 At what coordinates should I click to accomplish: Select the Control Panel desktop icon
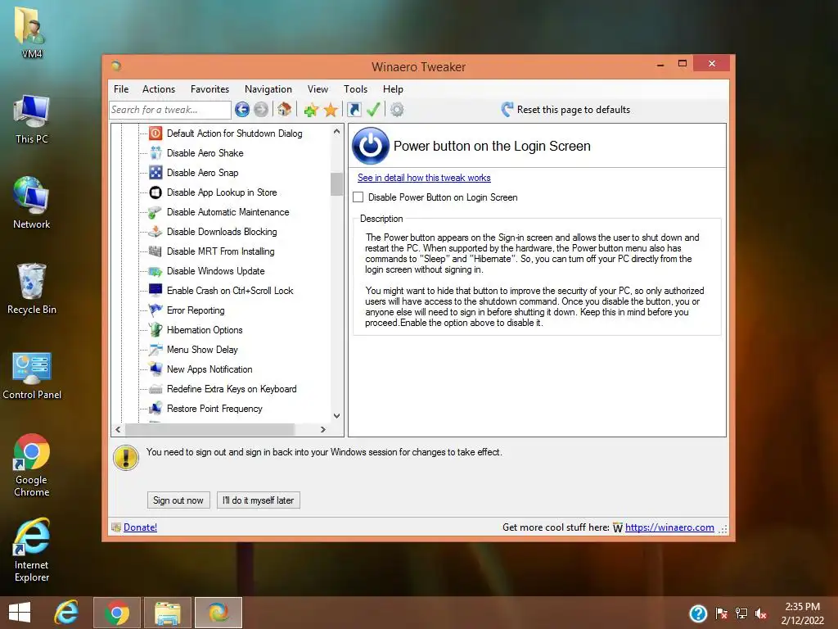point(32,375)
